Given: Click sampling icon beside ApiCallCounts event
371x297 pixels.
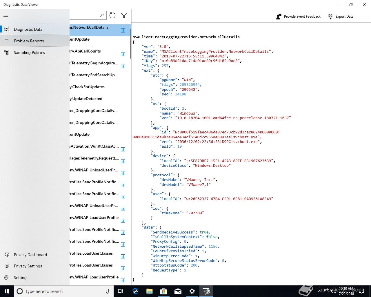Looking at the screenshot, I should point(123,54).
